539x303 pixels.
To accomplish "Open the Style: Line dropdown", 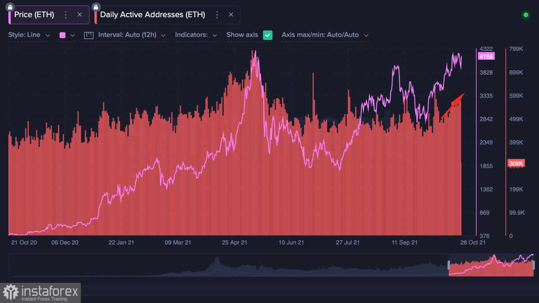I will [x=29, y=35].
